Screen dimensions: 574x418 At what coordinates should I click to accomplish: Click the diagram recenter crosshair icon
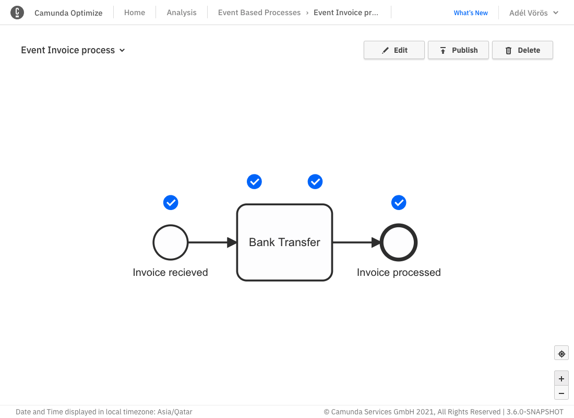(x=561, y=353)
